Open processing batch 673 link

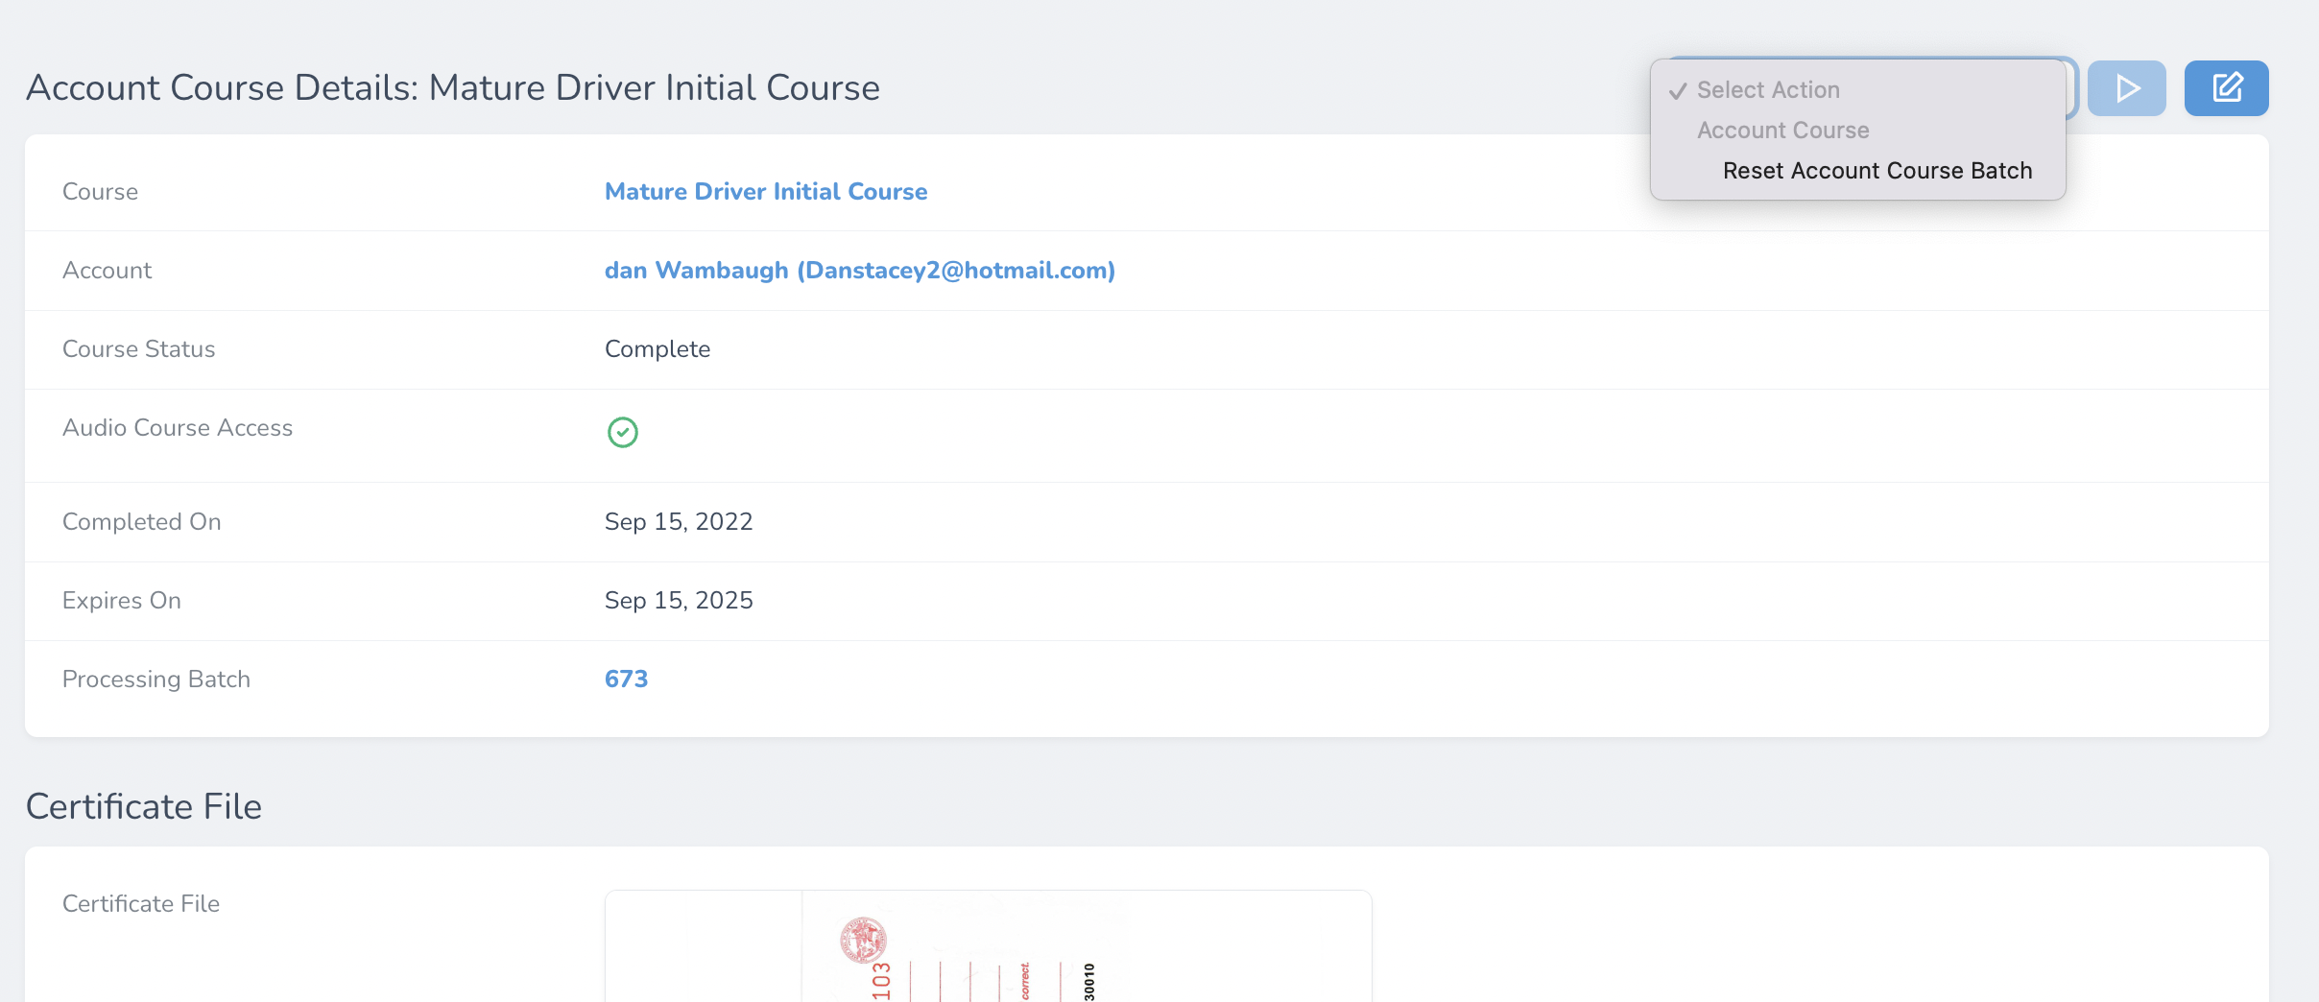point(626,680)
